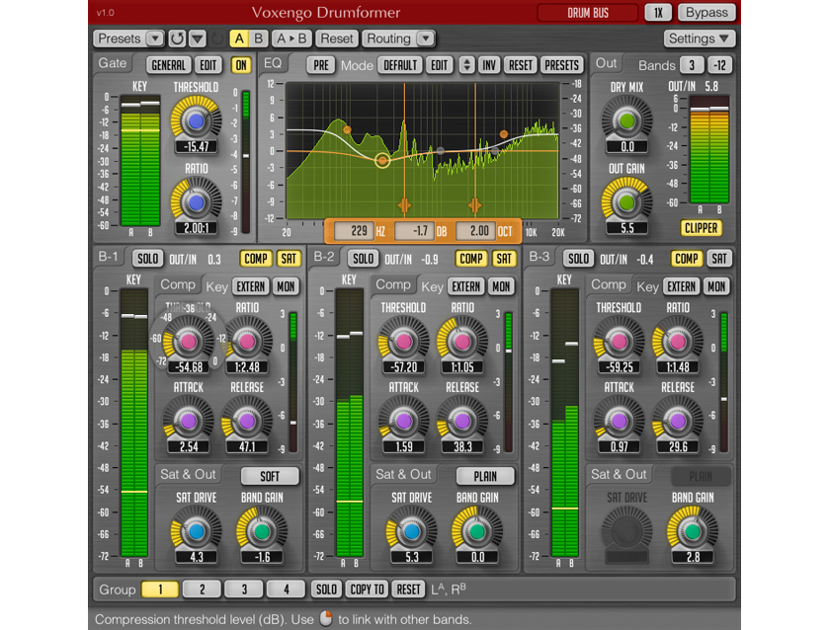Click the Reset button in top toolbar
The height and width of the screenshot is (630, 830).
click(x=337, y=39)
